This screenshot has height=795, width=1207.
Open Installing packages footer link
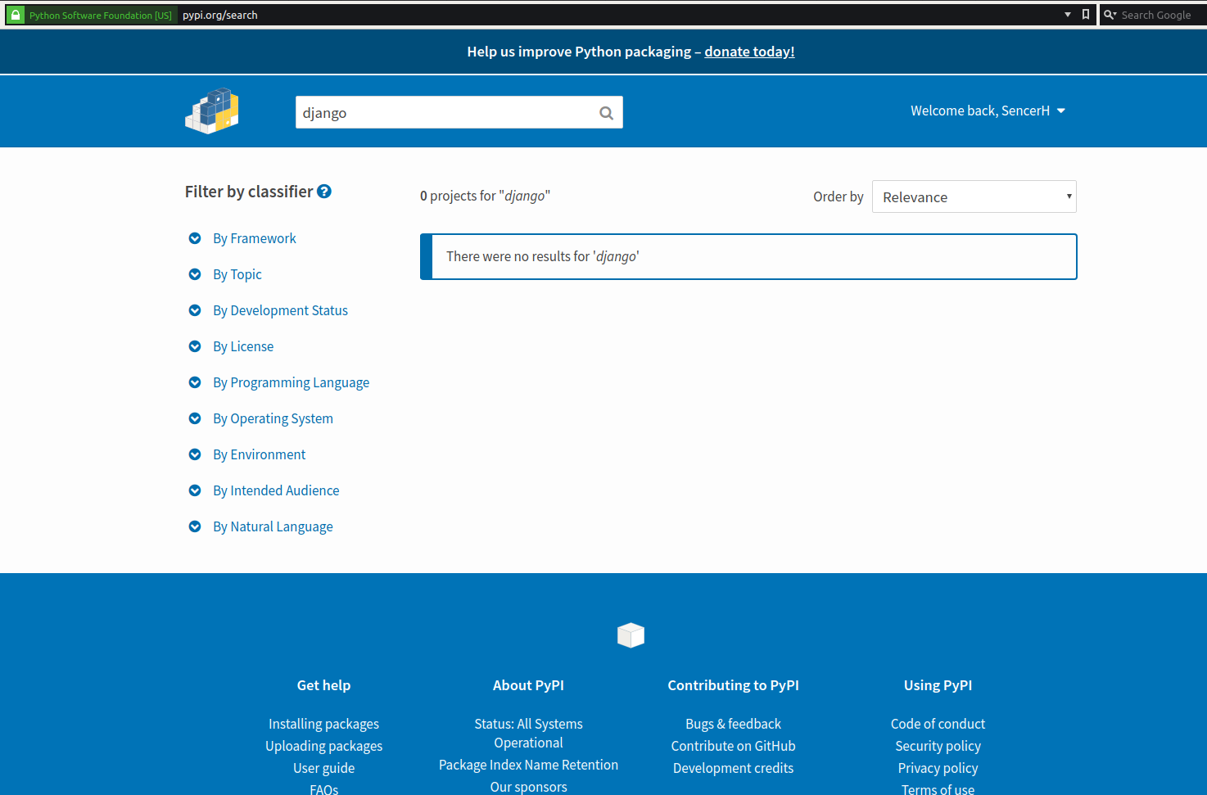[323, 724]
